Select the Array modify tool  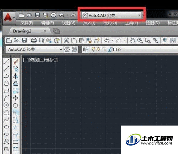[x=16, y=91]
